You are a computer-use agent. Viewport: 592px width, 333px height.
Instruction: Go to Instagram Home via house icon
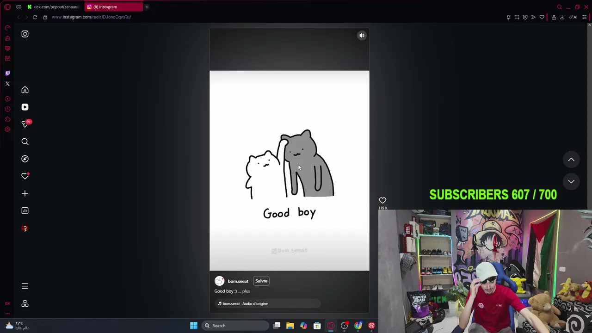click(25, 90)
